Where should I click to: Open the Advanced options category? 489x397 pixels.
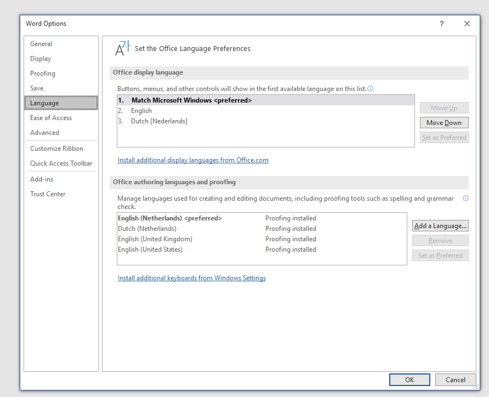(44, 133)
